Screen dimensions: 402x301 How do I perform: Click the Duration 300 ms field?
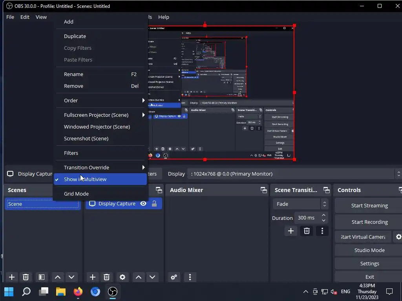coord(307,218)
